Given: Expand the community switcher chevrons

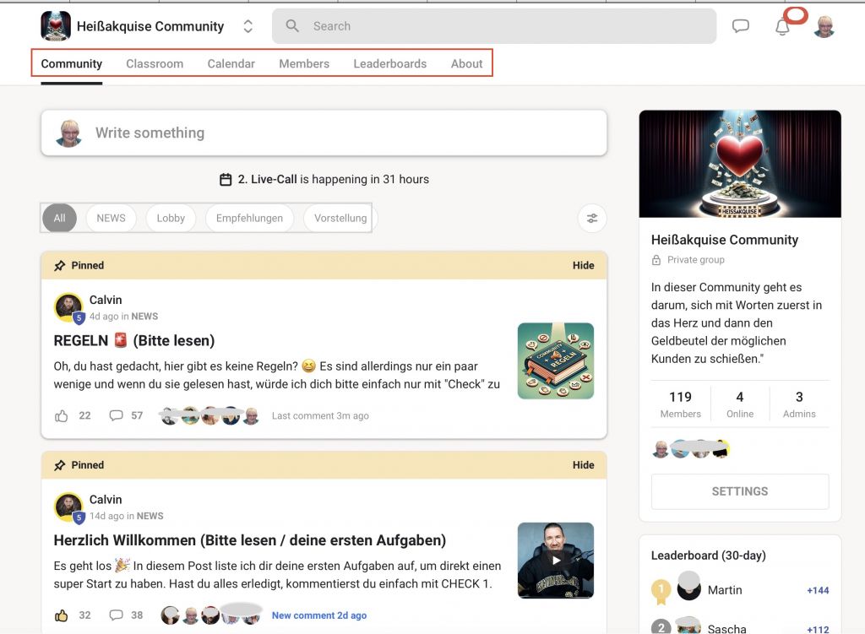Looking at the screenshot, I should coord(248,26).
